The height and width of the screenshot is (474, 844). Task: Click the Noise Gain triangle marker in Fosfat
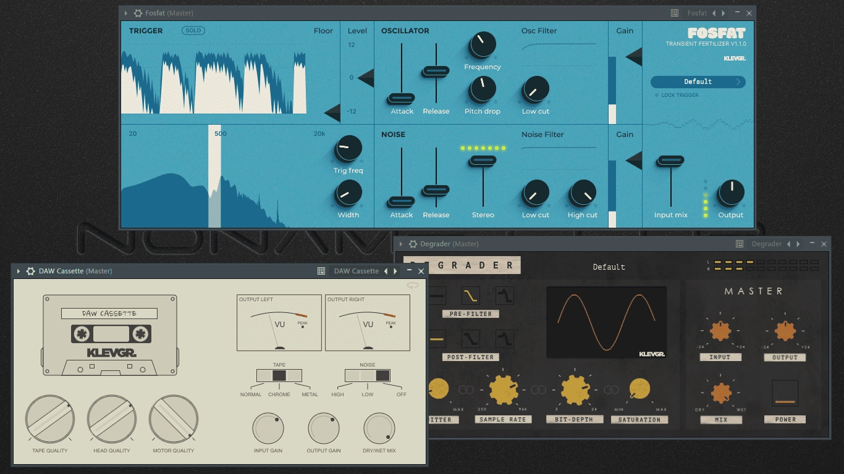point(634,160)
